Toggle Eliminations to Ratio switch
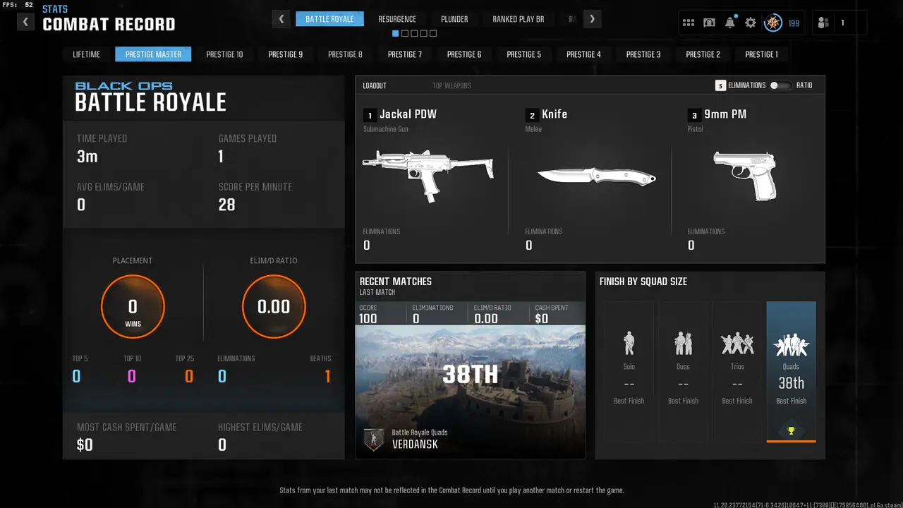The image size is (903, 508). click(779, 85)
